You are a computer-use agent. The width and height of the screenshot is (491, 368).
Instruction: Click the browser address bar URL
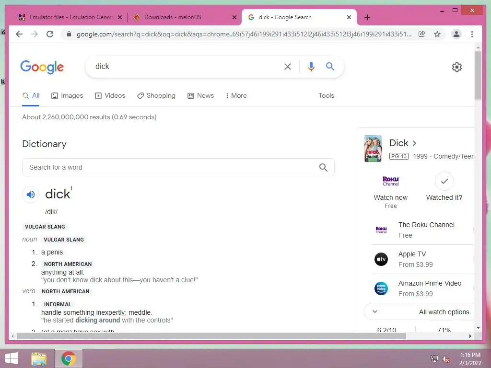point(244,34)
